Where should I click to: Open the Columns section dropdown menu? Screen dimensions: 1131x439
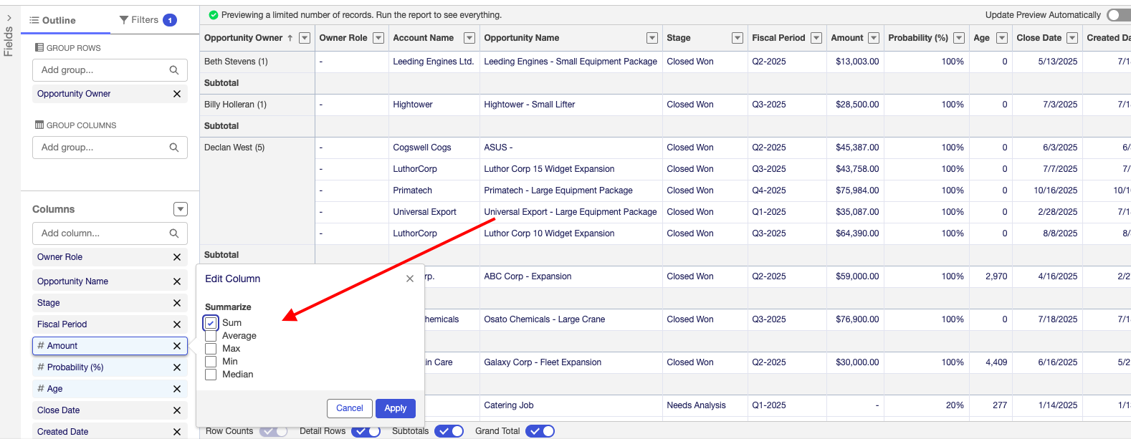(x=181, y=209)
